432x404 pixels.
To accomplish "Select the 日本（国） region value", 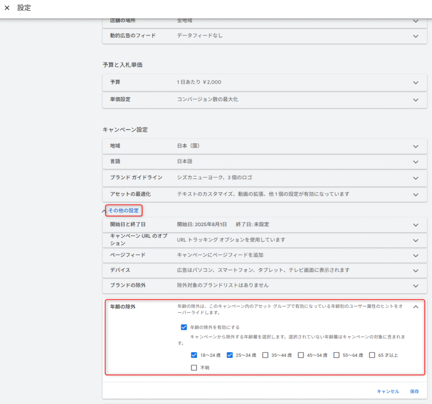I will pos(188,145).
